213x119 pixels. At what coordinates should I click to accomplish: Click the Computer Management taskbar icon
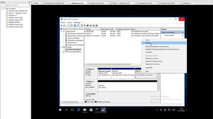coord(103,110)
